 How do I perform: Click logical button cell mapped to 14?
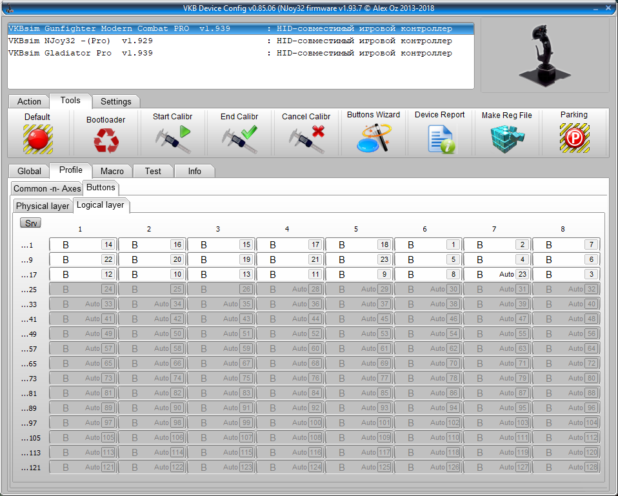[83, 244]
